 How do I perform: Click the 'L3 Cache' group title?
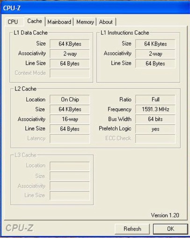coord(25,155)
